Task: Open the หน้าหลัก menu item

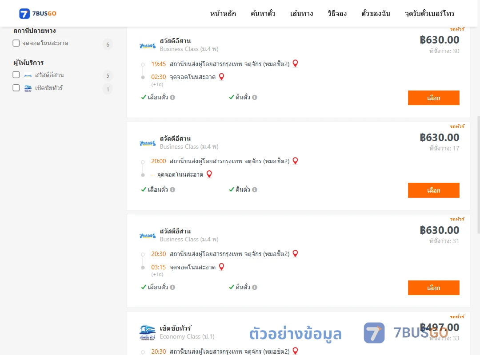Action: coord(223,13)
